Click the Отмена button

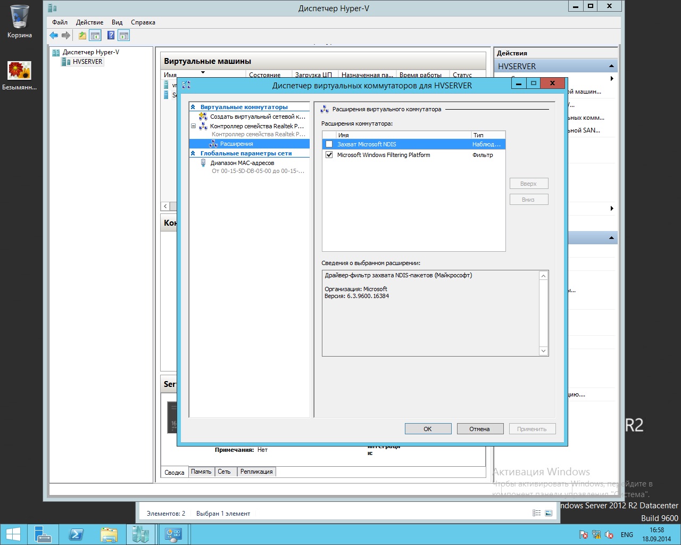click(x=480, y=429)
